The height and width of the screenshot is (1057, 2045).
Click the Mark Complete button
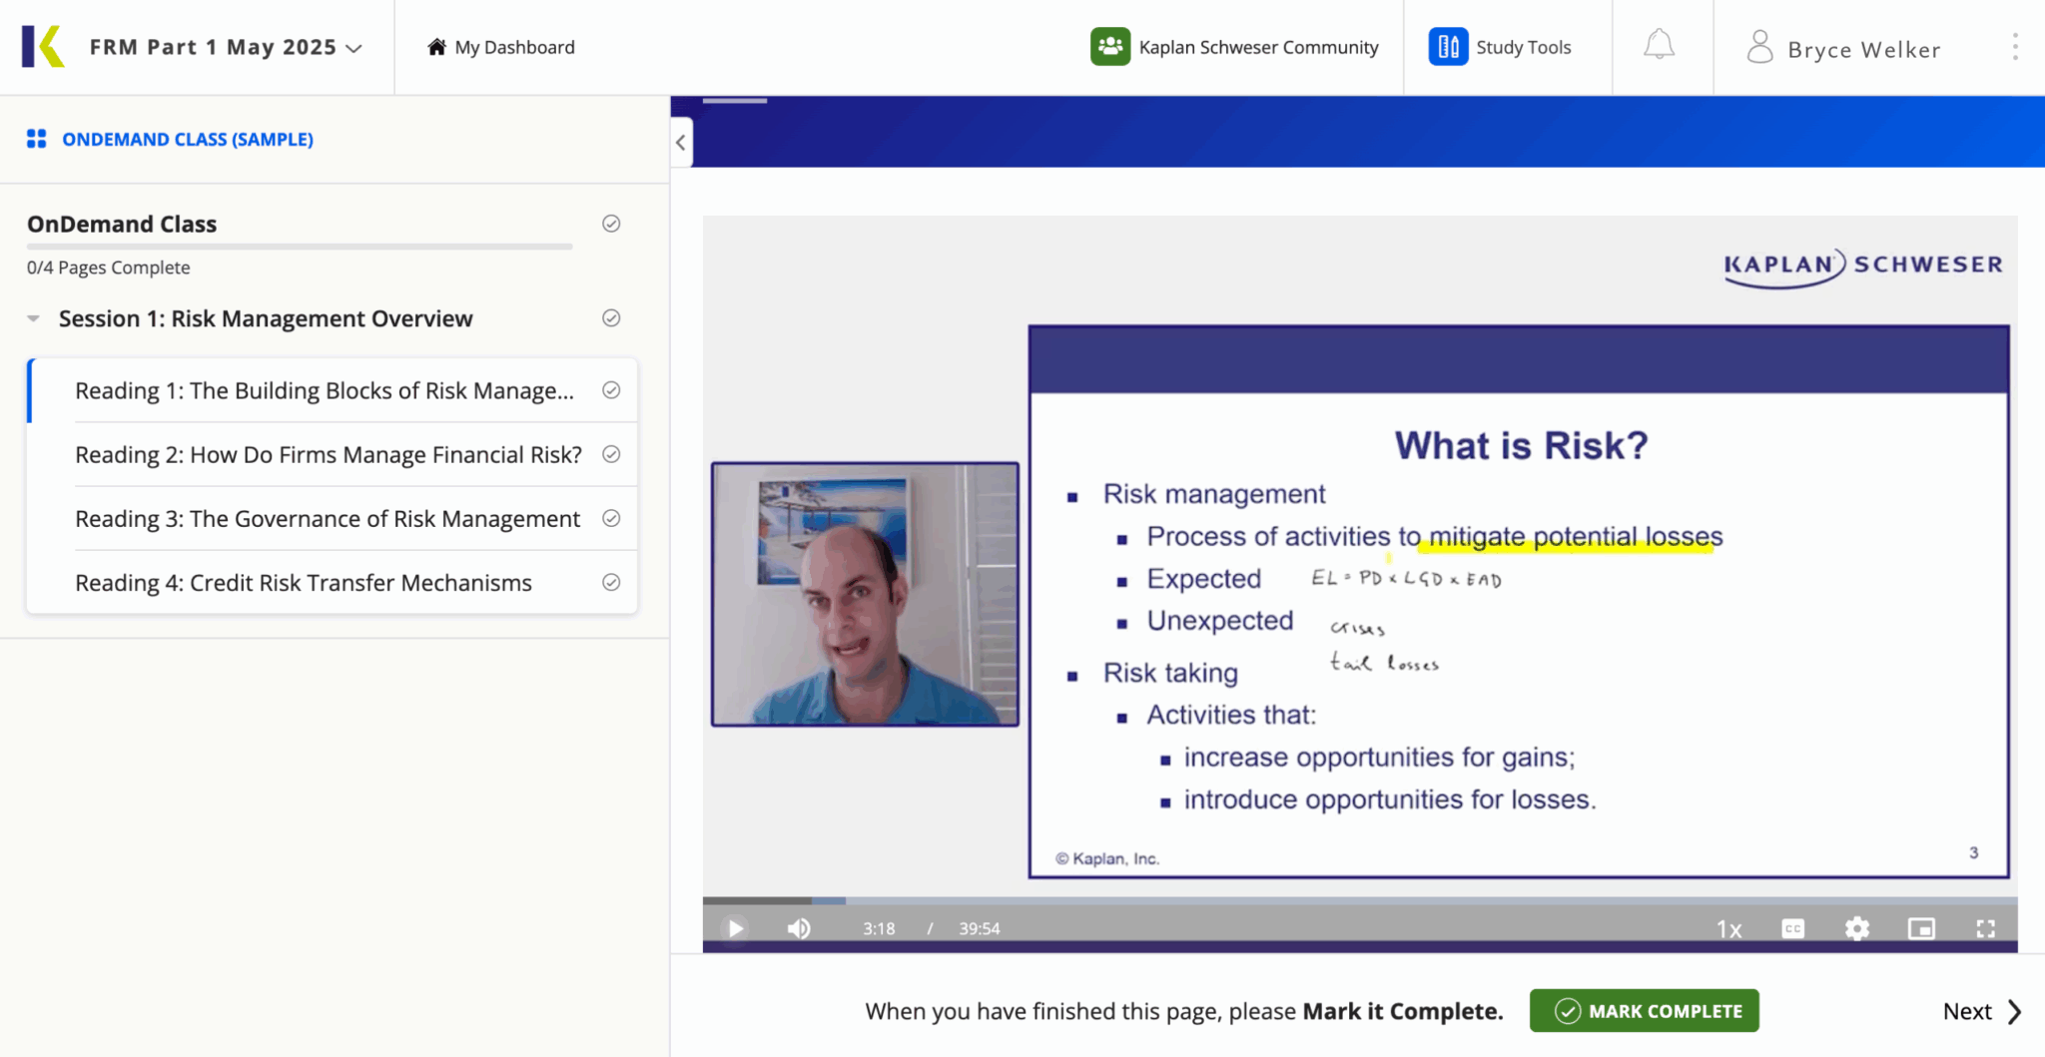pos(1644,1011)
